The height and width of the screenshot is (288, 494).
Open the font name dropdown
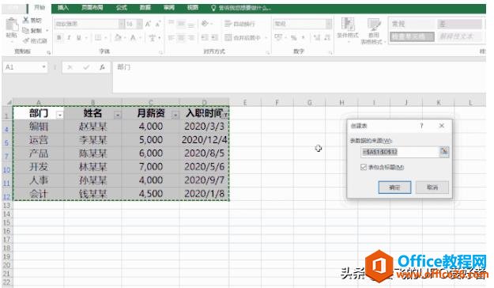click(122, 24)
